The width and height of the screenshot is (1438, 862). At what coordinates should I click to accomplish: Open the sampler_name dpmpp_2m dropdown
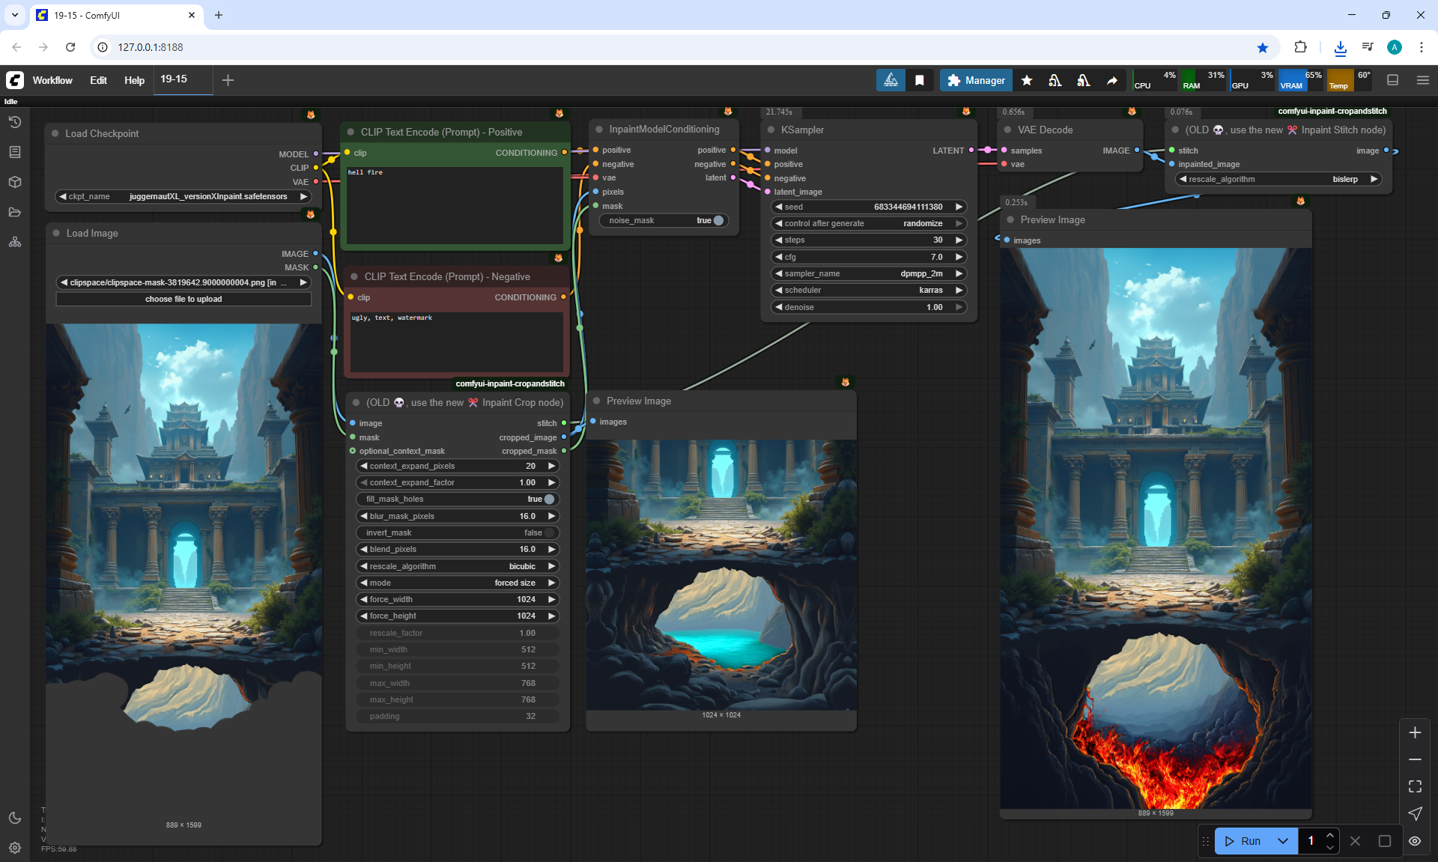point(869,273)
